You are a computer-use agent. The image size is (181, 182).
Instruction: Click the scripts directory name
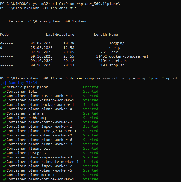(x=117, y=48)
